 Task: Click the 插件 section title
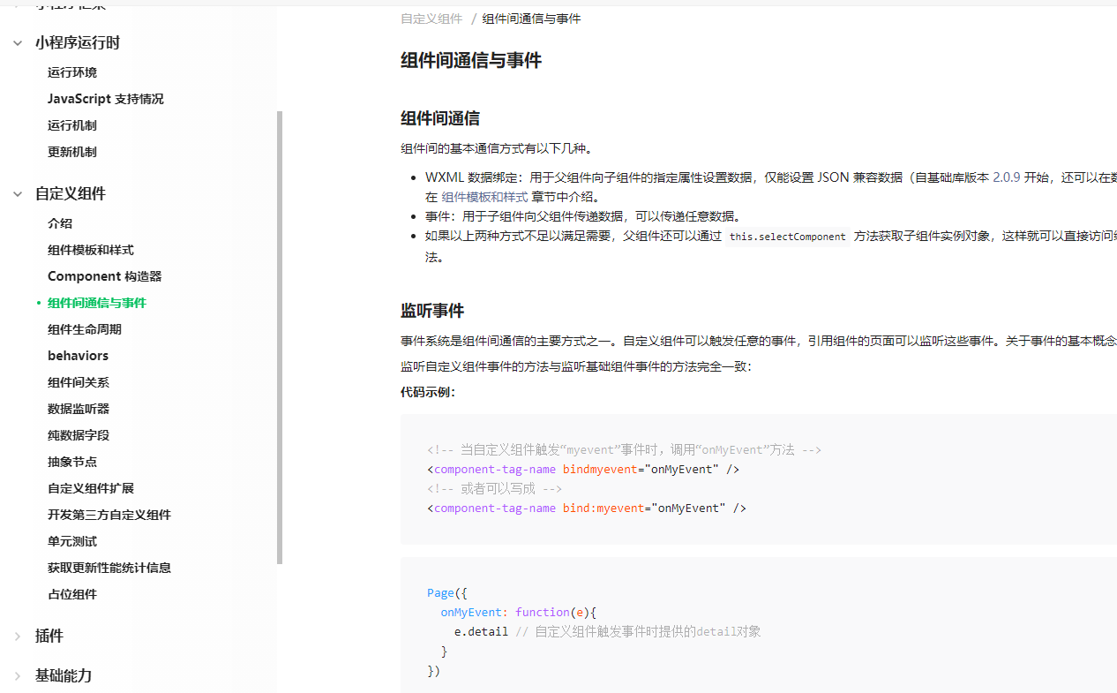(x=49, y=636)
